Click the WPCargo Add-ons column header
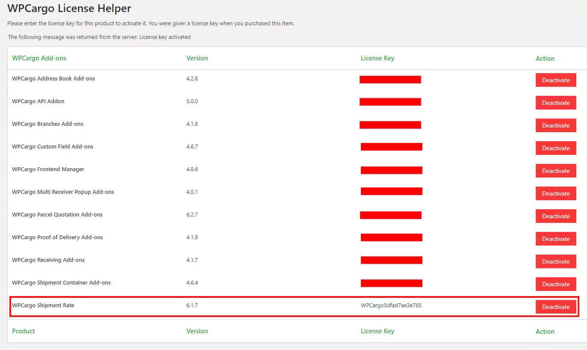Image resolution: width=587 pixels, height=350 pixels. [x=39, y=58]
